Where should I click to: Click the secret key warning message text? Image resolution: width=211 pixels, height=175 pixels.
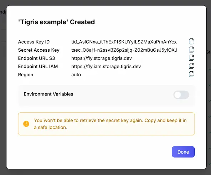pos(110,124)
